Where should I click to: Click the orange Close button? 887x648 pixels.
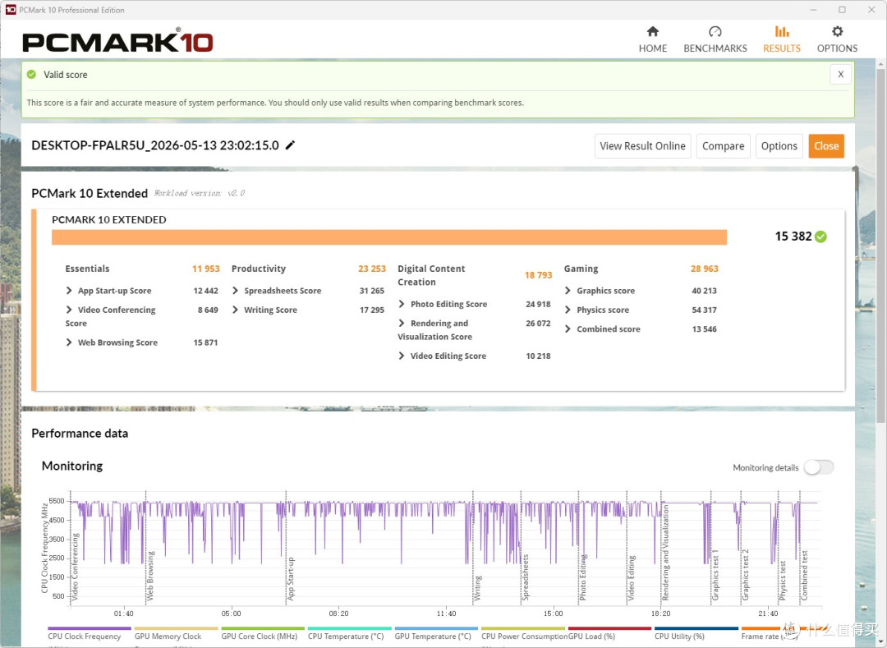826,146
